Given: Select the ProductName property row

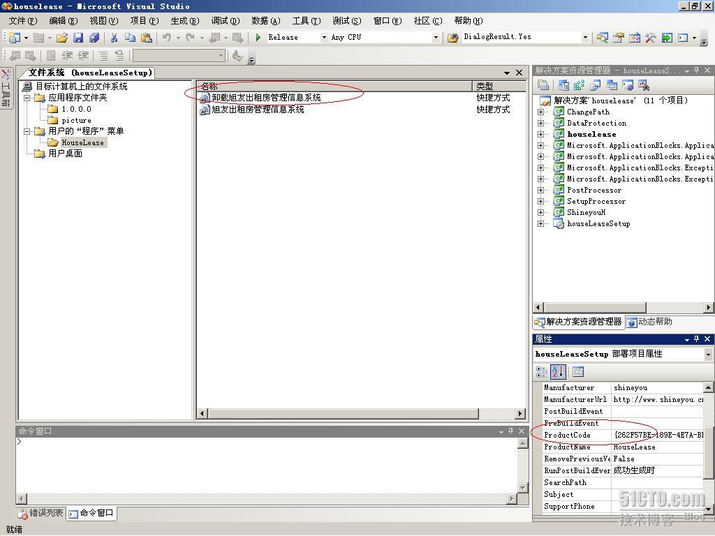Looking at the screenshot, I should tap(623, 447).
